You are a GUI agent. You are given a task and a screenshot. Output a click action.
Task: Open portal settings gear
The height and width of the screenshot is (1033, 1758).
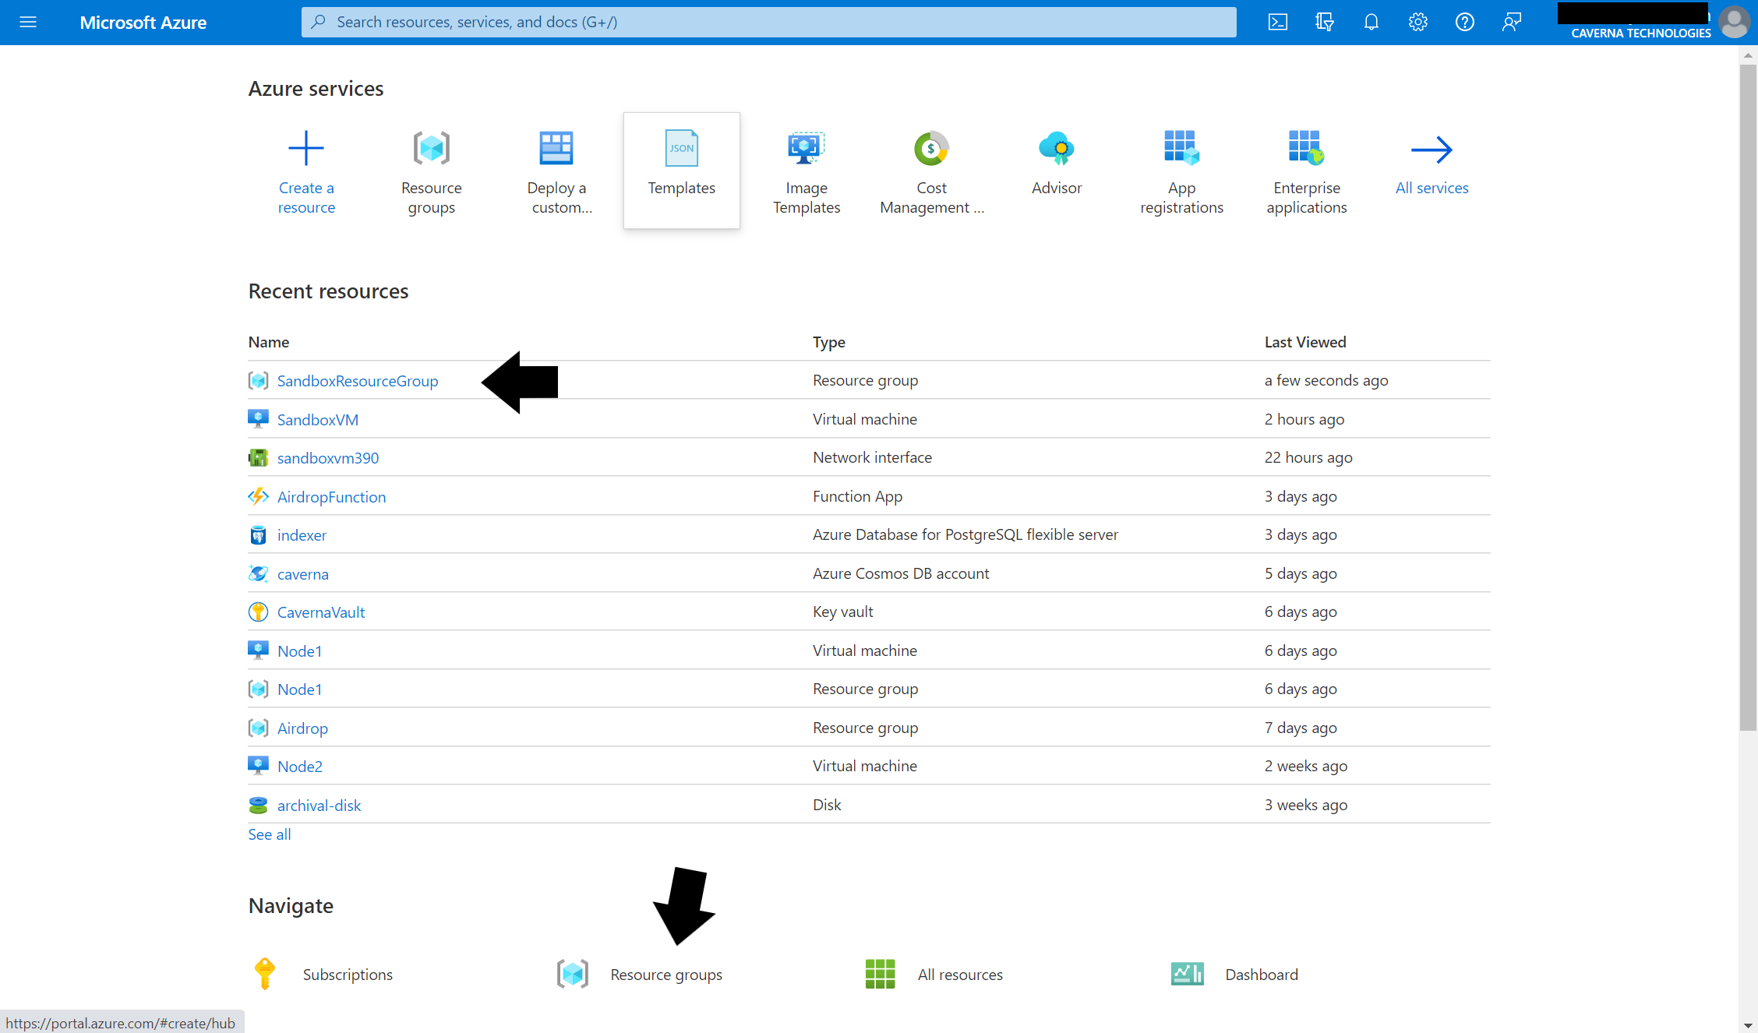tap(1418, 22)
